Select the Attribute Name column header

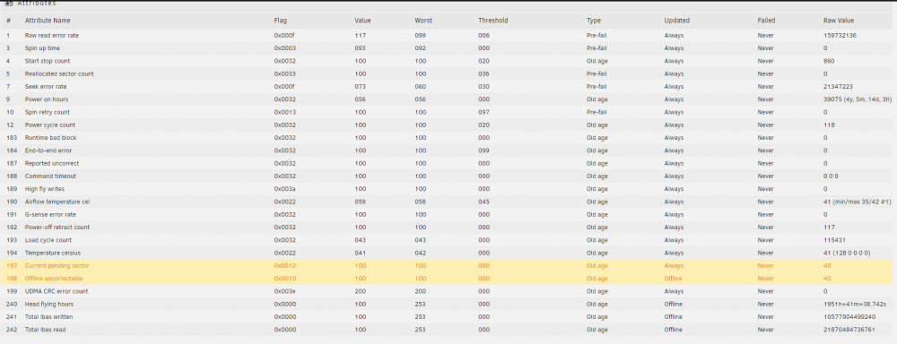click(48, 21)
